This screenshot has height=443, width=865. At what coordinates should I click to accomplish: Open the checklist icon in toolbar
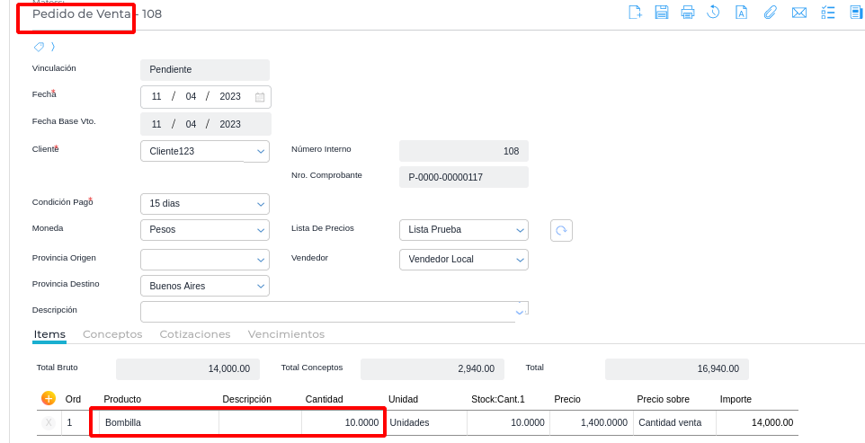[x=828, y=13]
